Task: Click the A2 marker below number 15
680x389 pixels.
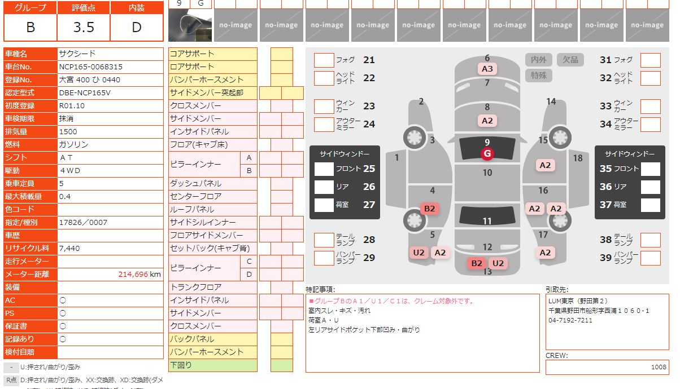Action: click(x=544, y=165)
